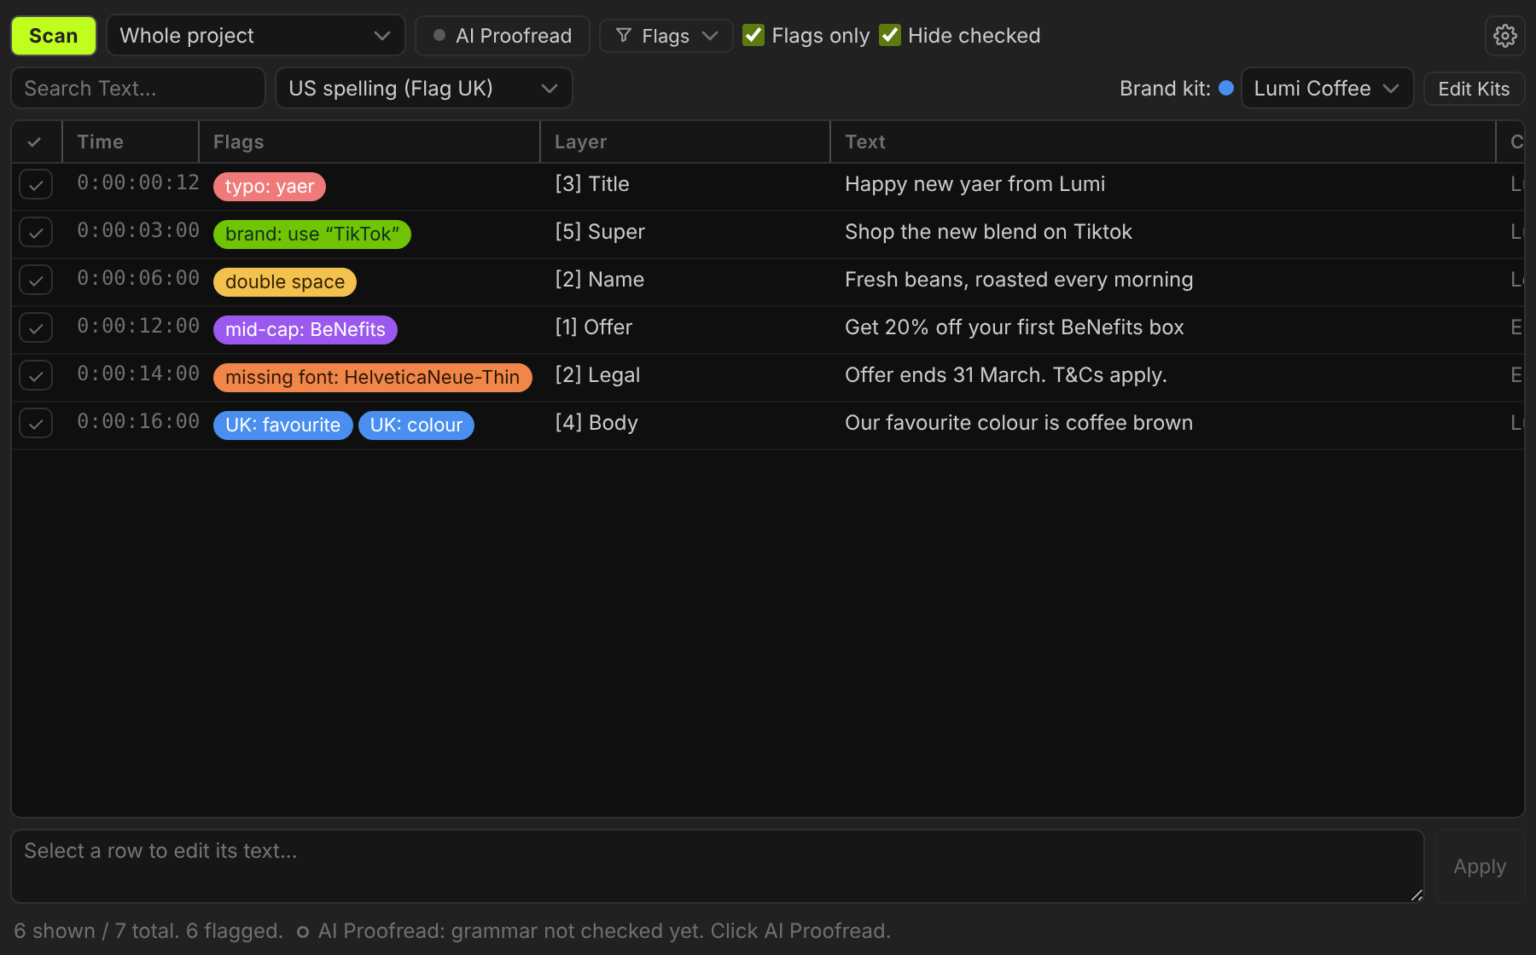Sort by the Time column header
1536x955 pixels.
coord(131,142)
